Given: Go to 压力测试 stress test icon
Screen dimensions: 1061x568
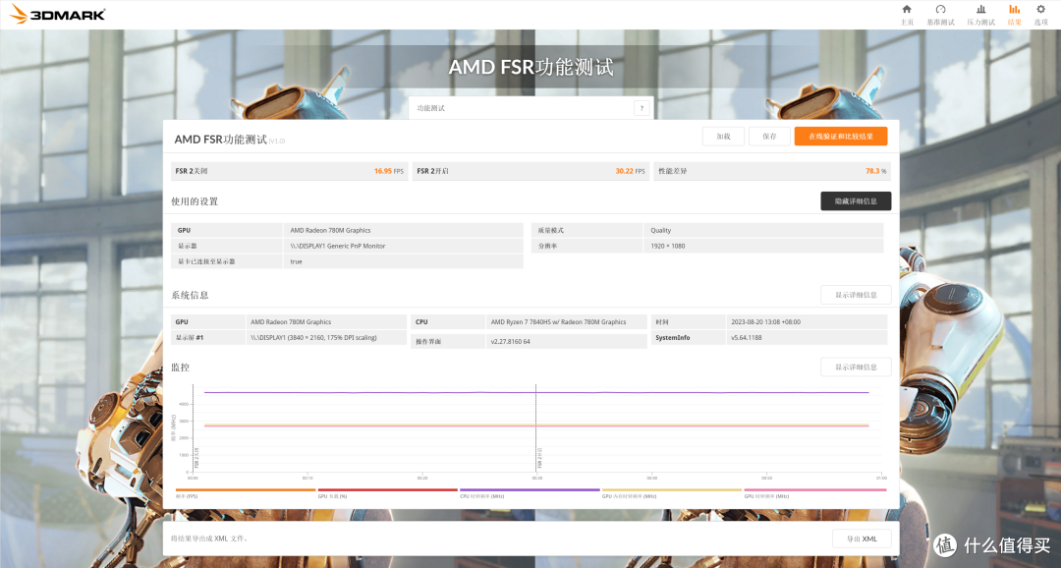Looking at the screenshot, I should click(x=980, y=14).
